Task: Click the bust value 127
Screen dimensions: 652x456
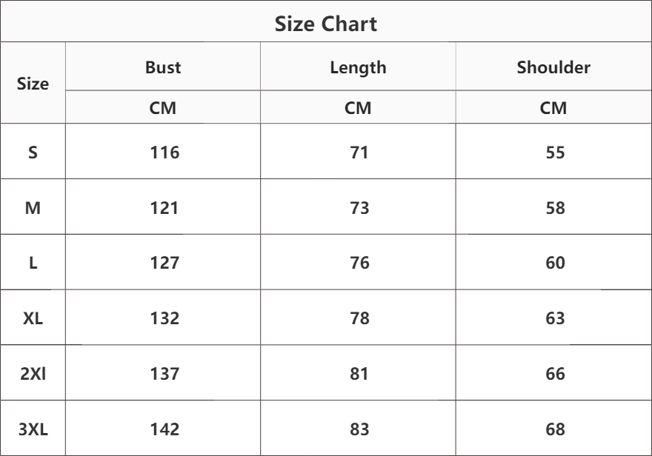Action: pos(163,263)
